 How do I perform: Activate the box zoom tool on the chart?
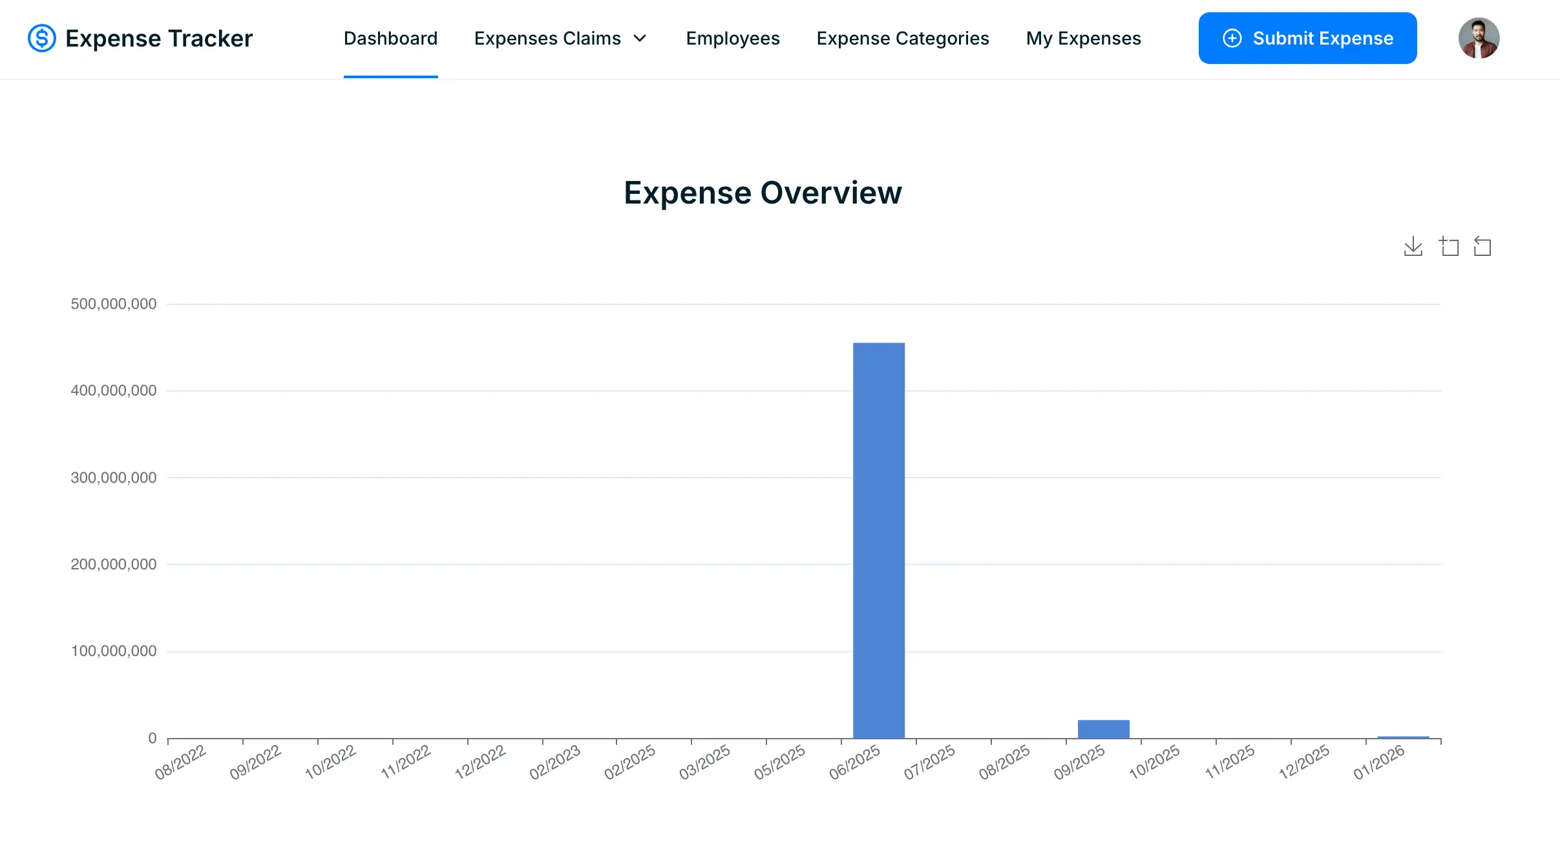point(1449,246)
